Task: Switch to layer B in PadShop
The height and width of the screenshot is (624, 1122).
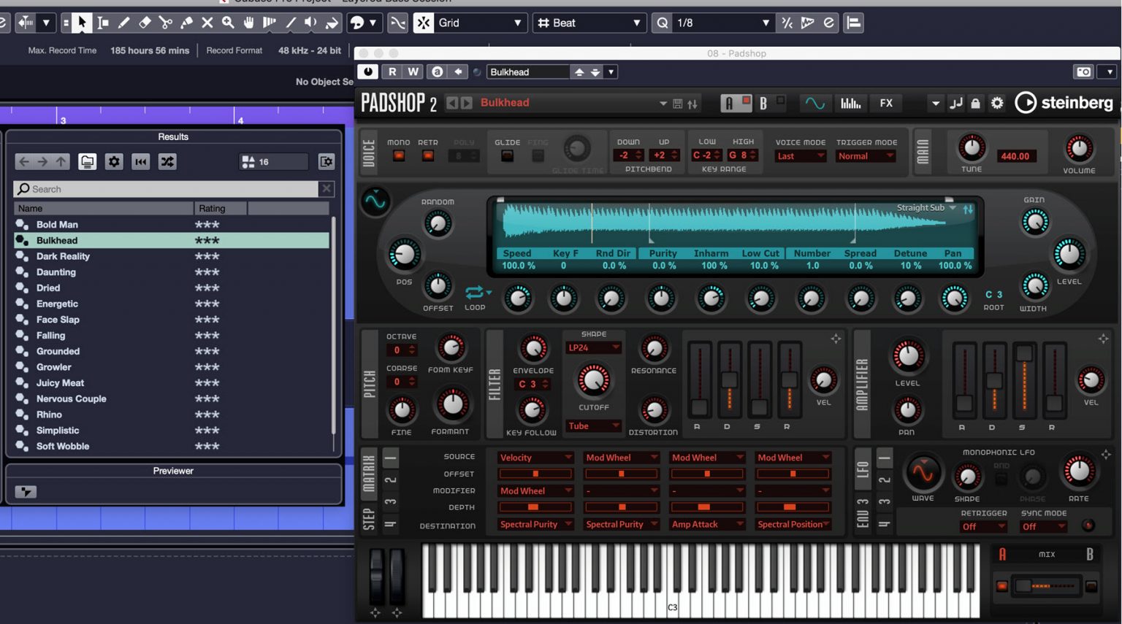Action: [763, 103]
